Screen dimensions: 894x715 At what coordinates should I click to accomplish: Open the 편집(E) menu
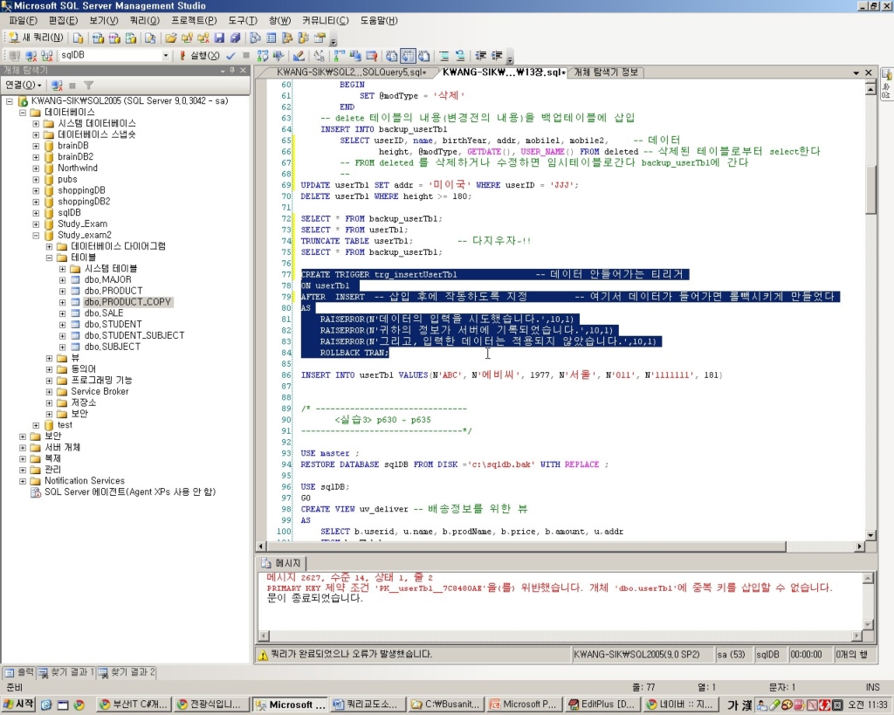click(63, 21)
